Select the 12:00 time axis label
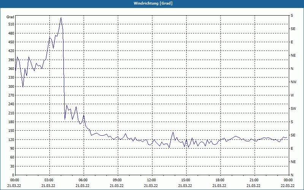Image resolution: width=304 pixels, height=190 pixels. (152, 180)
